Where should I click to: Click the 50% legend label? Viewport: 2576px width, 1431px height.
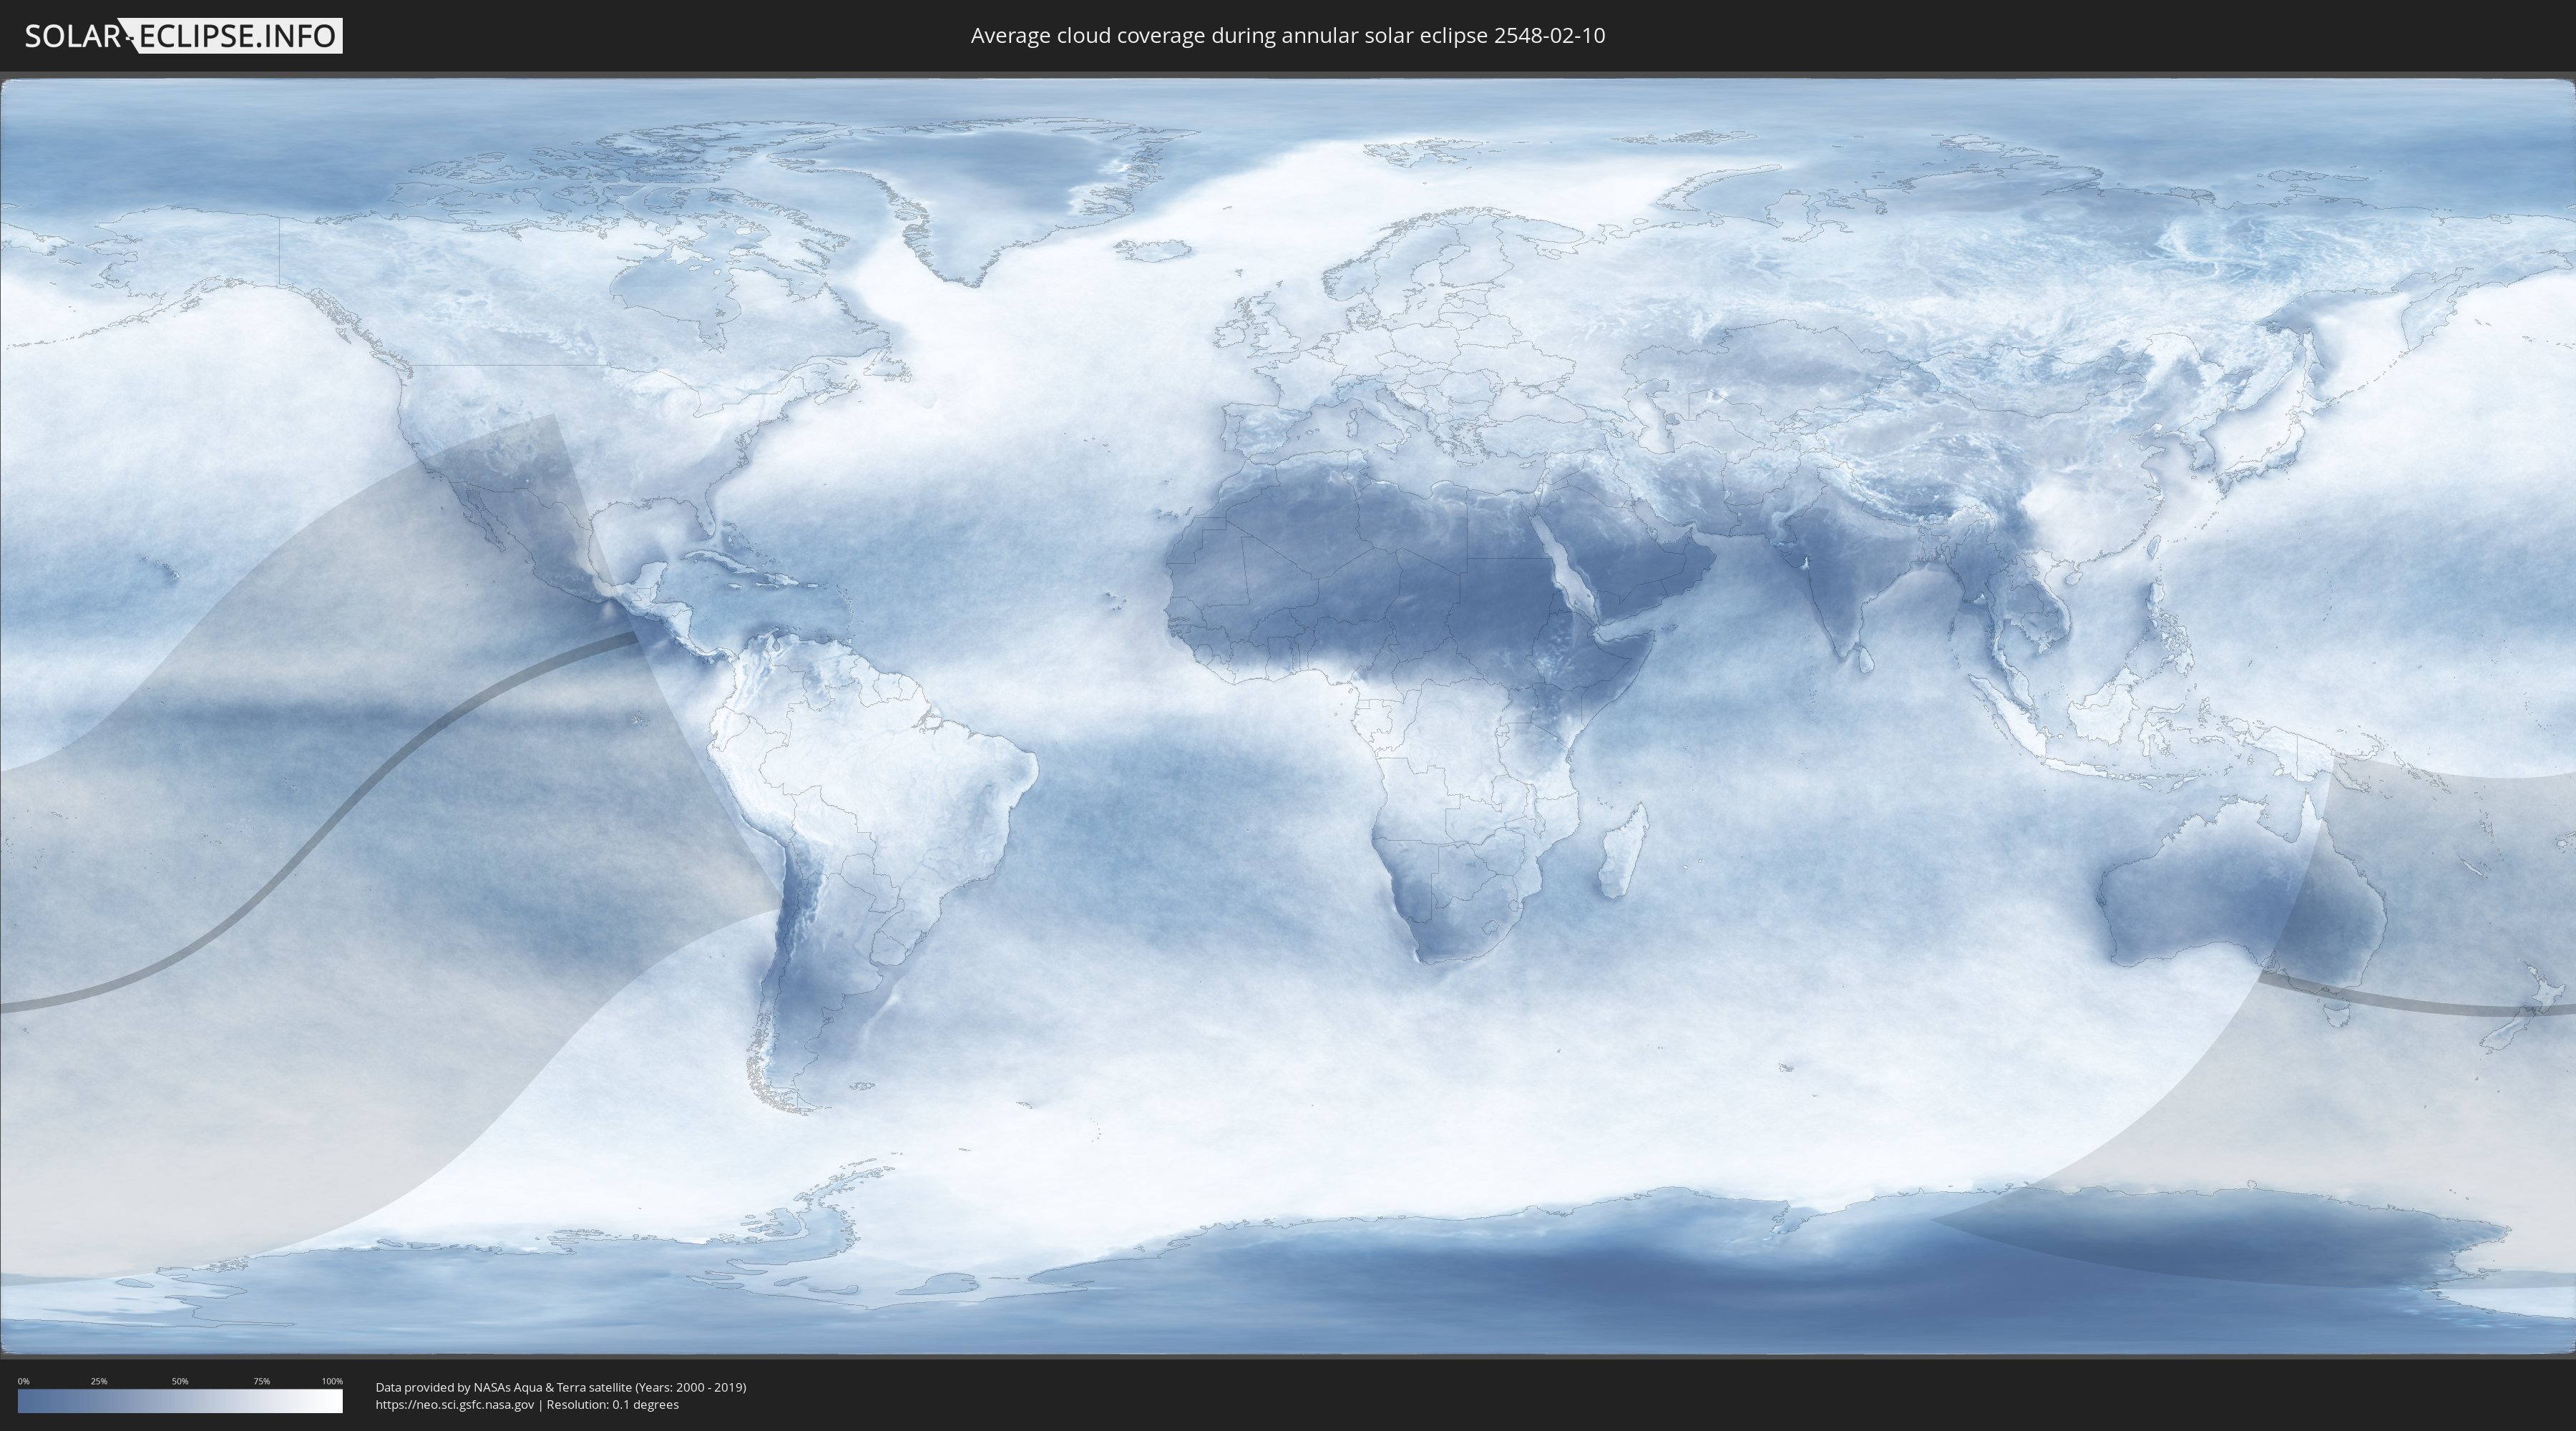coord(180,1381)
